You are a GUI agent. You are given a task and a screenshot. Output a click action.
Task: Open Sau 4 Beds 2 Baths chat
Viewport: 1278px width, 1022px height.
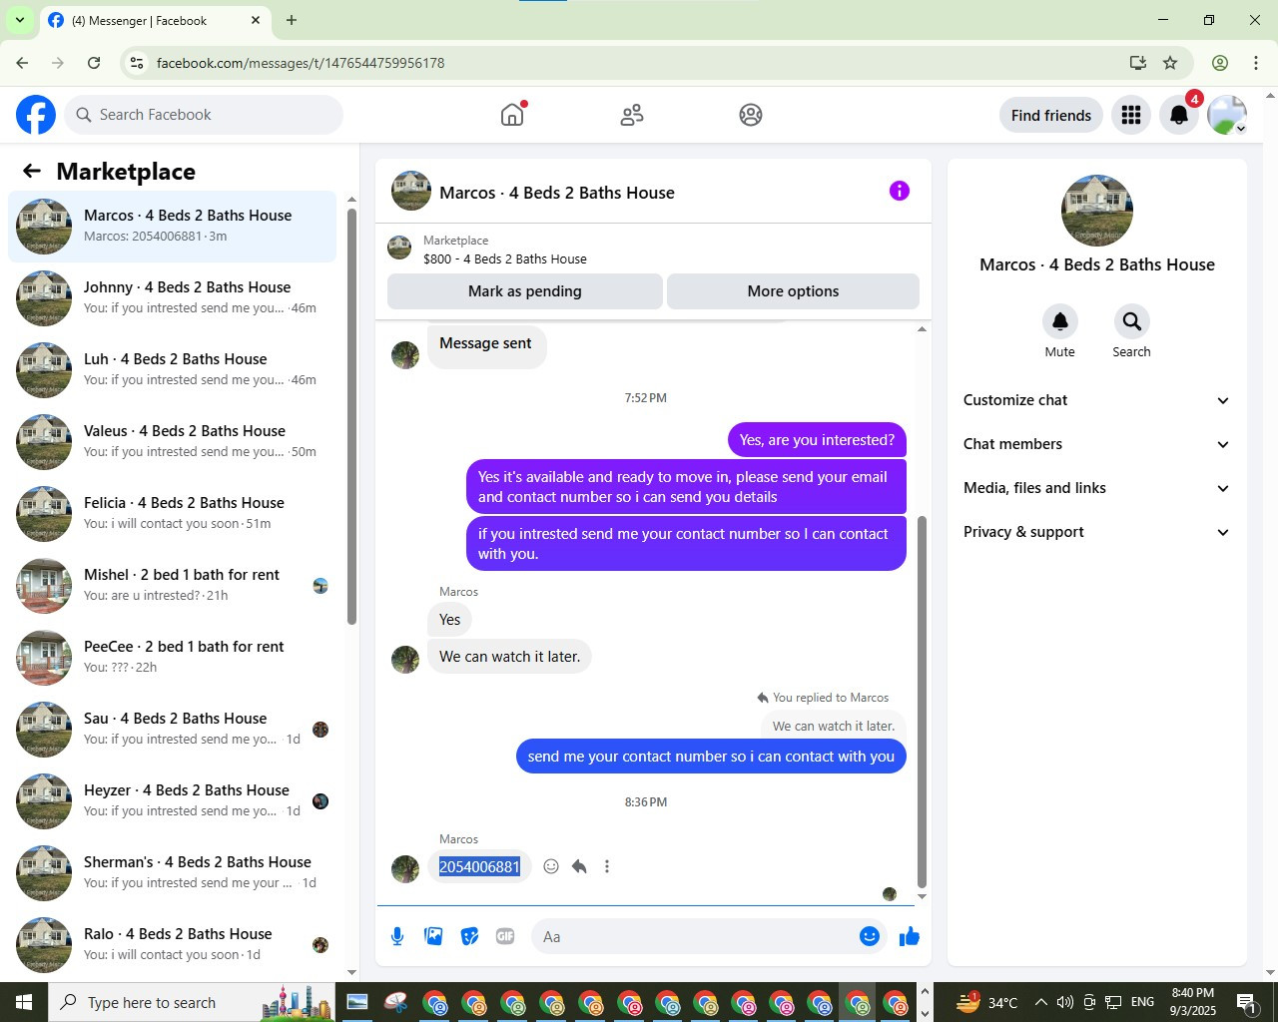[173, 729]
